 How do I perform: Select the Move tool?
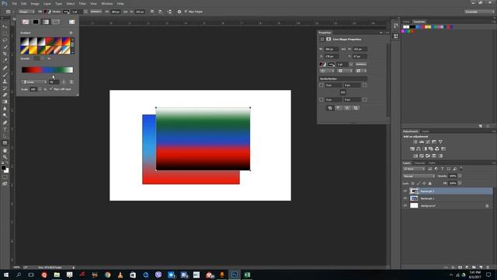pyautogui.click(x=5, y=26)
